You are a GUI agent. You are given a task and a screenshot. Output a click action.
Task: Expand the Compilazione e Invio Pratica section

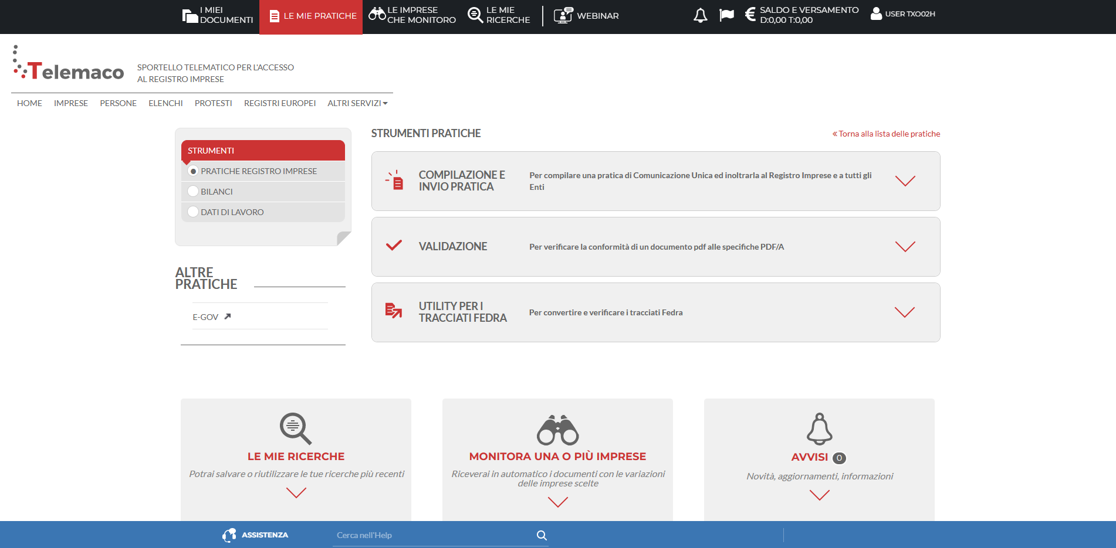click(905, 181)
